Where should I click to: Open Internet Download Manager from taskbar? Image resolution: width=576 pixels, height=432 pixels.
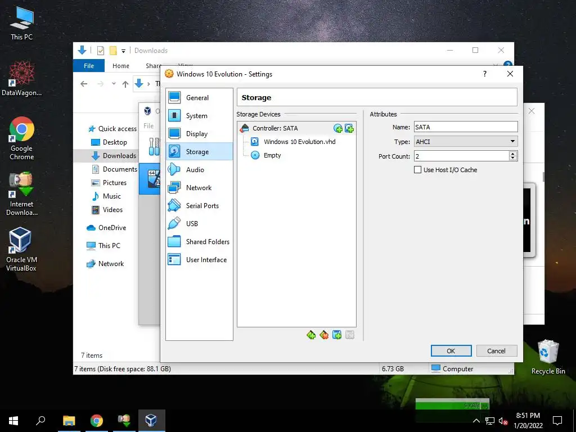124,421
